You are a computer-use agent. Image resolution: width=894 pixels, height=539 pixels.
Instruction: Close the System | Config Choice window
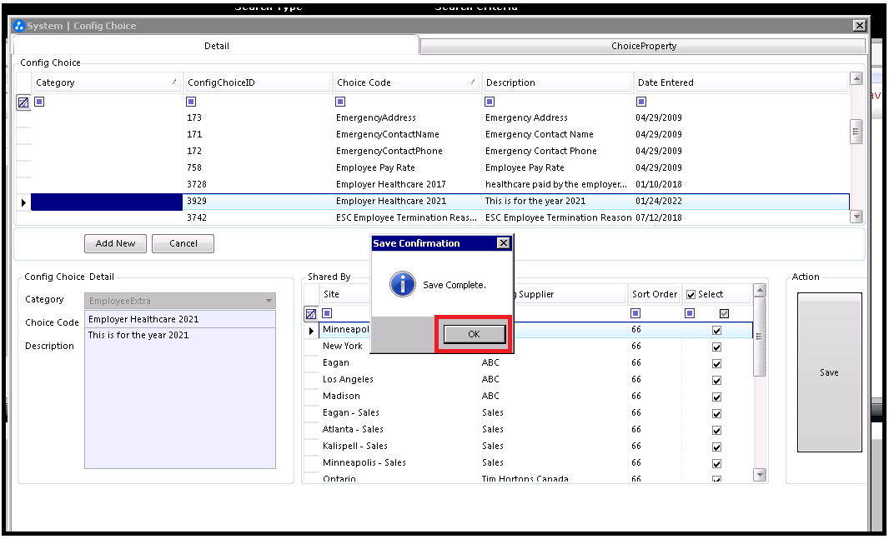tap(859, 26)
